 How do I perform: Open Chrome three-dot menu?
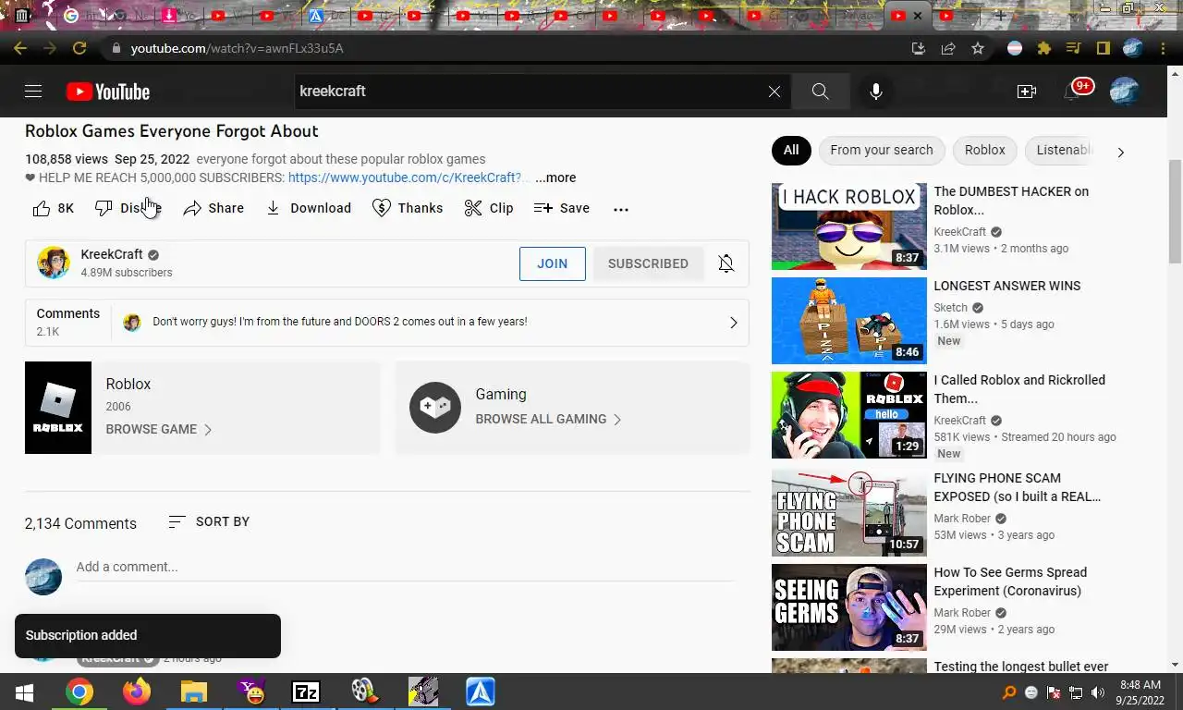pos(1163,48)
